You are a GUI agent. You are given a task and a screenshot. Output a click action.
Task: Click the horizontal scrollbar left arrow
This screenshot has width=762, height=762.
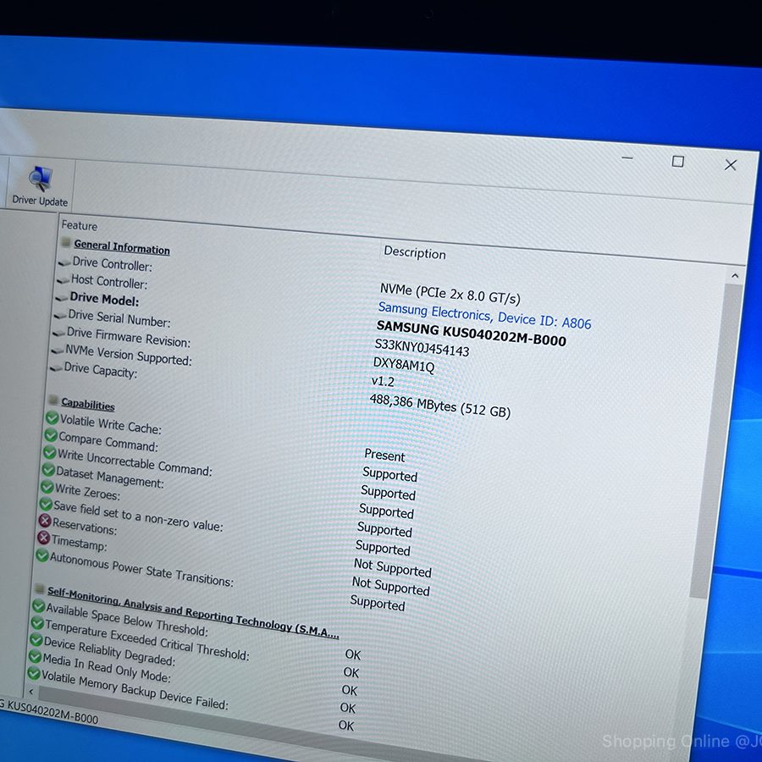[31, 691]
